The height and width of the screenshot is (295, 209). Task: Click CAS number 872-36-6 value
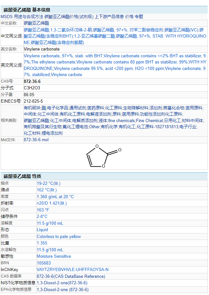32,82
